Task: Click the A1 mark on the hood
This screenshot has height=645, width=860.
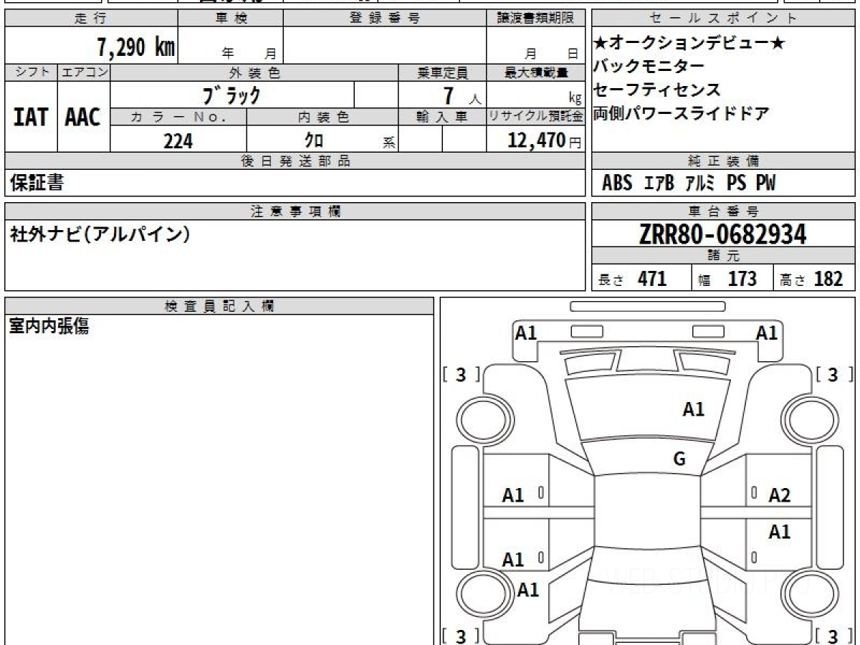Action: 694,409
